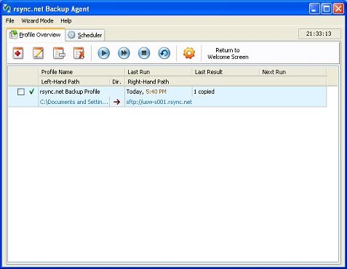Run the selected profile with play button
This screenshot has width=347, height=269.
[x=104, y=53]
